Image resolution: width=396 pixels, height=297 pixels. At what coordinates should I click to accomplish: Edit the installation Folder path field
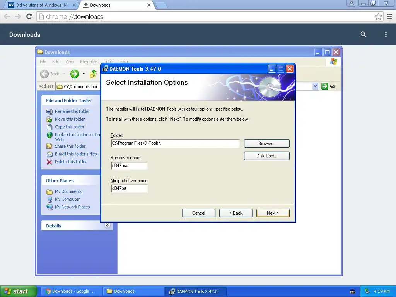click(175, 143)
